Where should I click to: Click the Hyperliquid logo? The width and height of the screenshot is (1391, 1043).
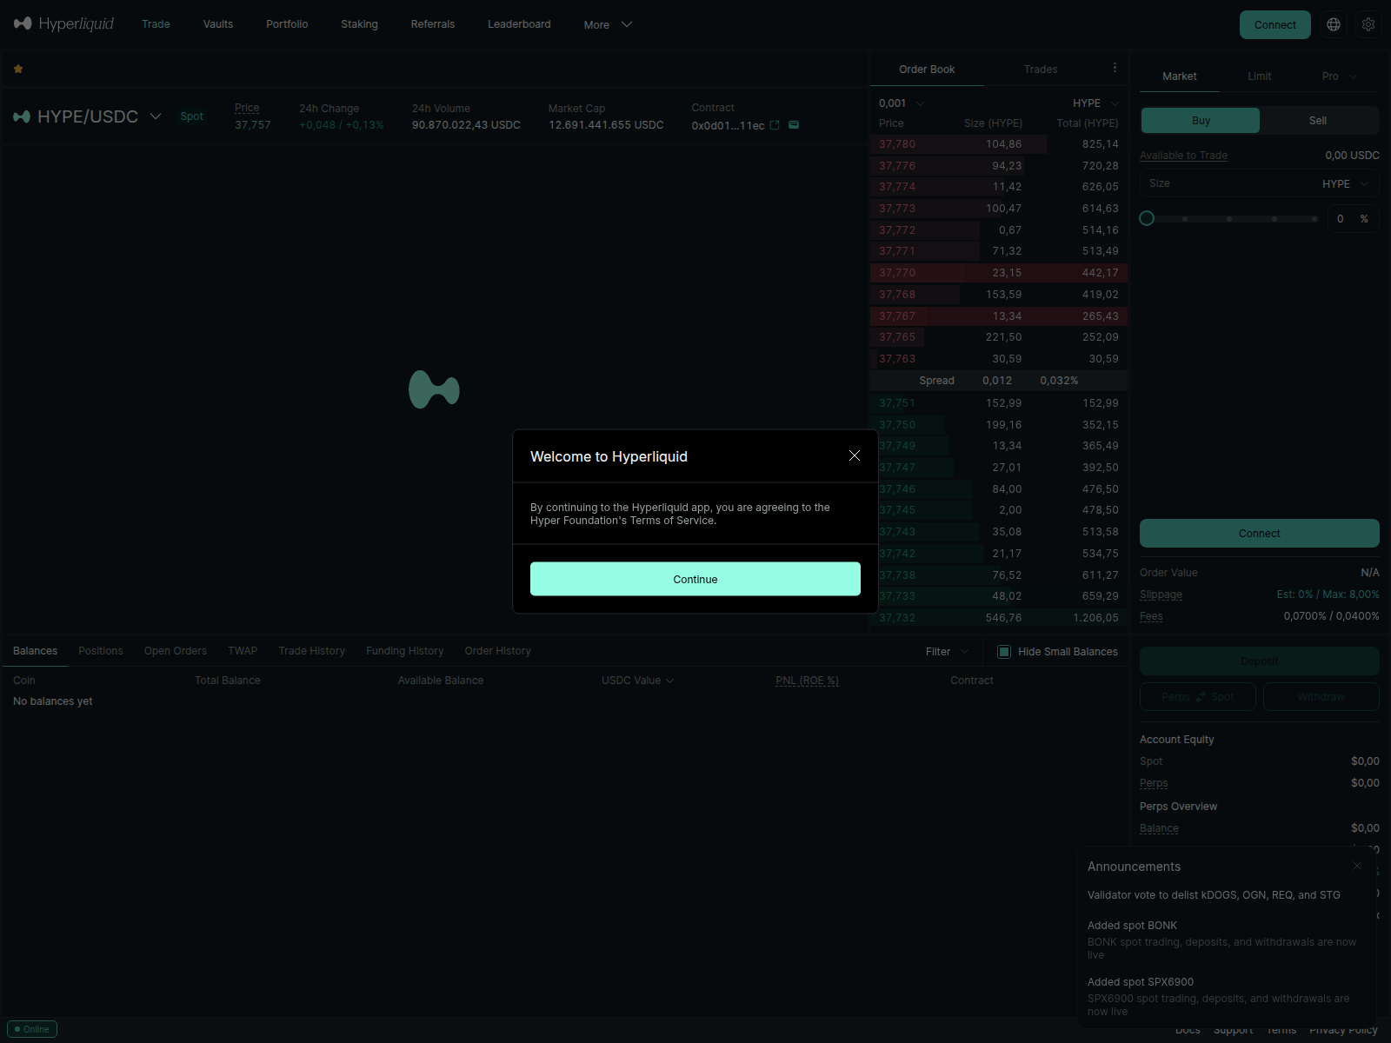tap(63, 23)
